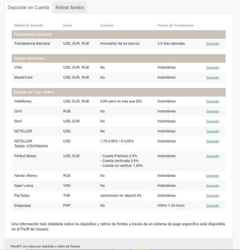Click Deposito in the Ngan Luong row
The width and height of the screenshot is (240, 250).
(213, 186)
